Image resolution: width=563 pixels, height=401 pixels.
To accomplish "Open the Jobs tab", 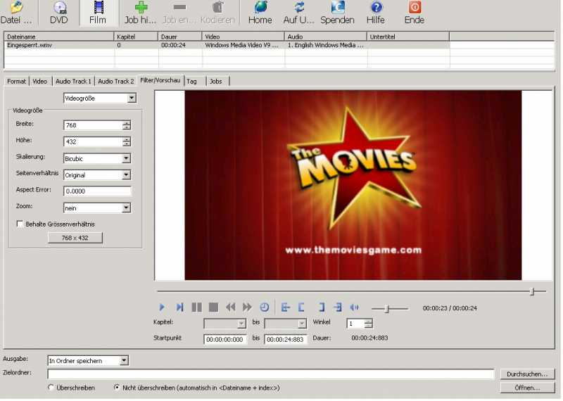I will click(x=216, y=82).
